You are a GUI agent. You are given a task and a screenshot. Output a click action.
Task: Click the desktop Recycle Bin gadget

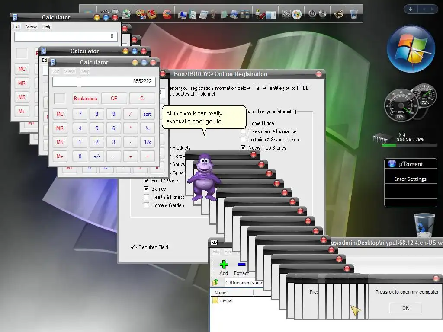(424, 225)
